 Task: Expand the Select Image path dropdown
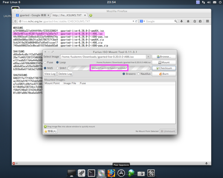click(x=148, y=57)
